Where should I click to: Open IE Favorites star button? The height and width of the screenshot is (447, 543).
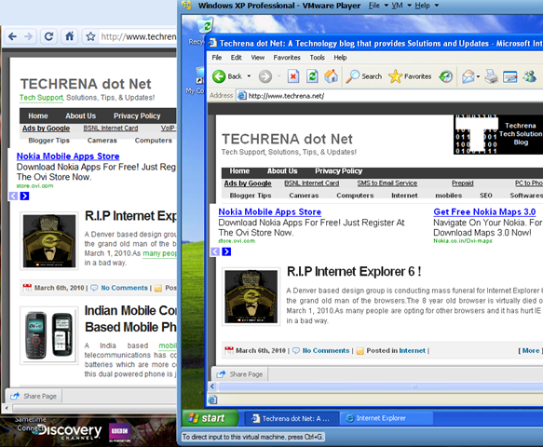410,76
